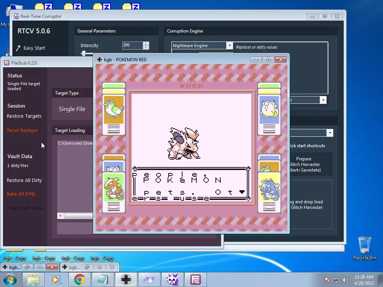383x287 pixels.
Task: Open Recycle Bin on desktop
Action: click(364, 248)
